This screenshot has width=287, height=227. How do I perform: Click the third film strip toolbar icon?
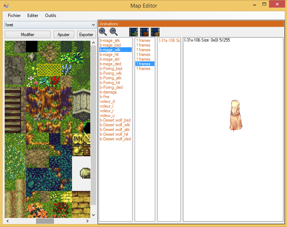(x=155, y=32)
